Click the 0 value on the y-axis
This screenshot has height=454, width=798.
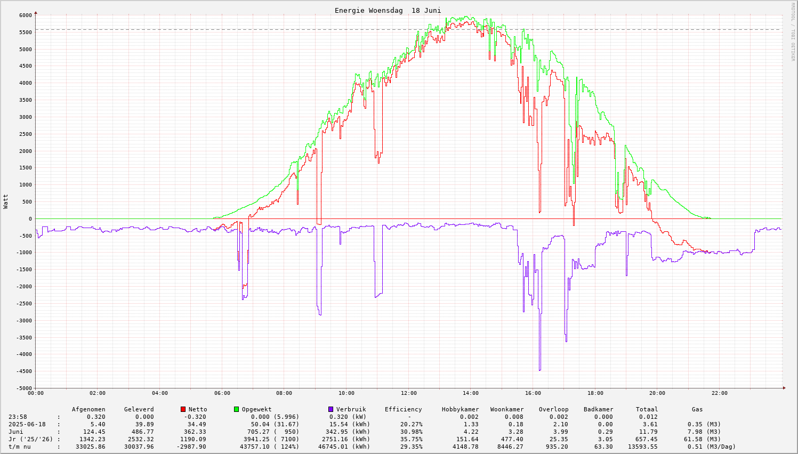click(30, 219)
